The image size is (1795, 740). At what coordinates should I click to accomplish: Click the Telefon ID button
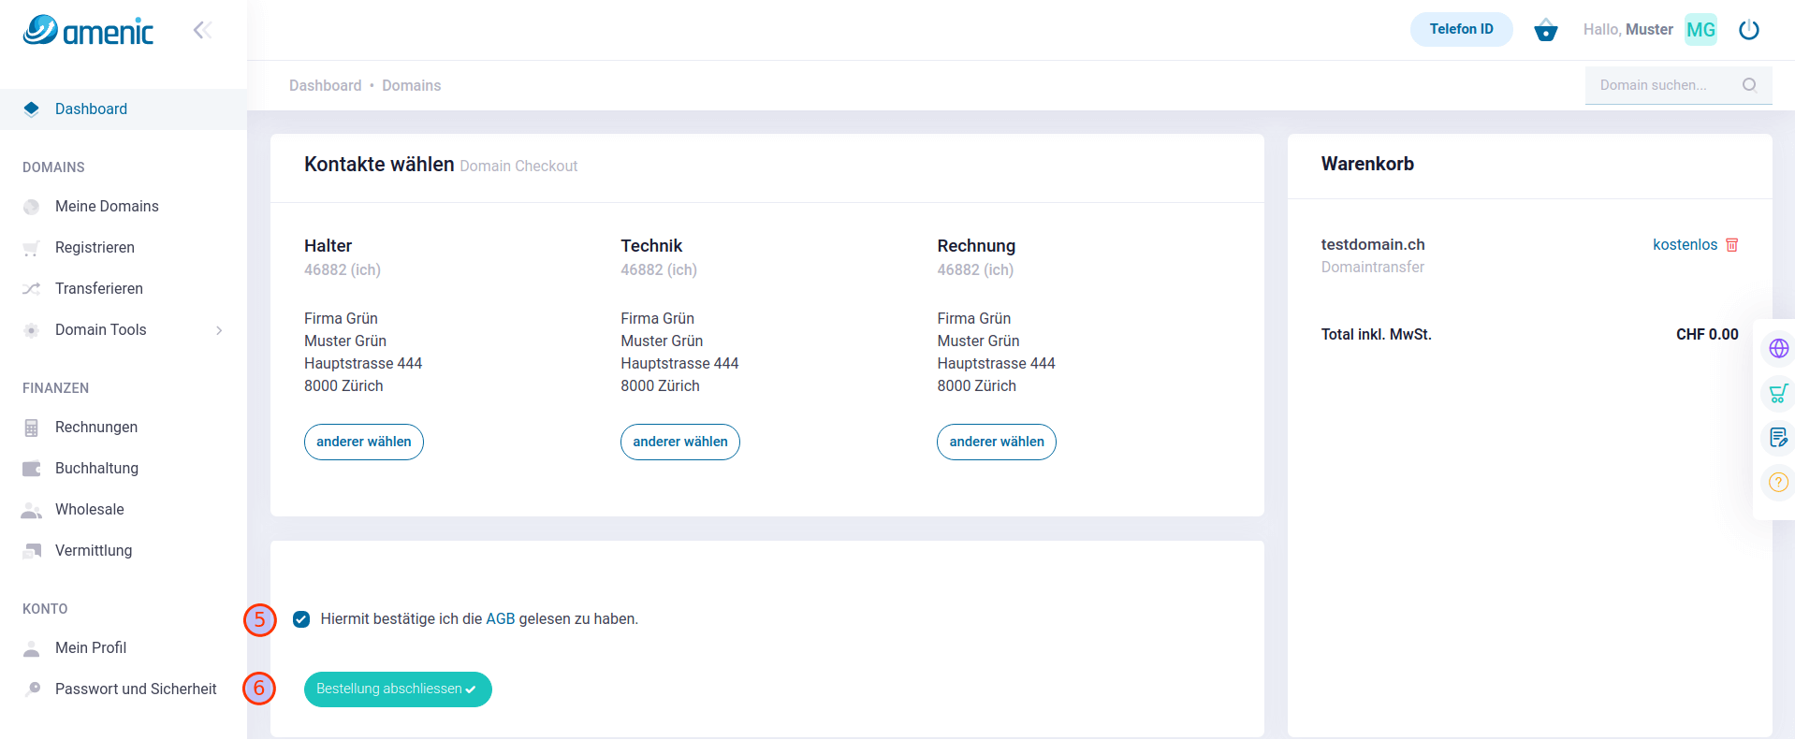[x=1461, y=30]
